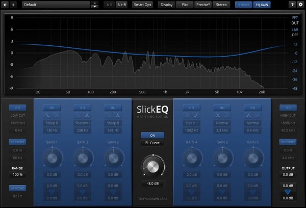Click the A > B copy button

point(122,5)
